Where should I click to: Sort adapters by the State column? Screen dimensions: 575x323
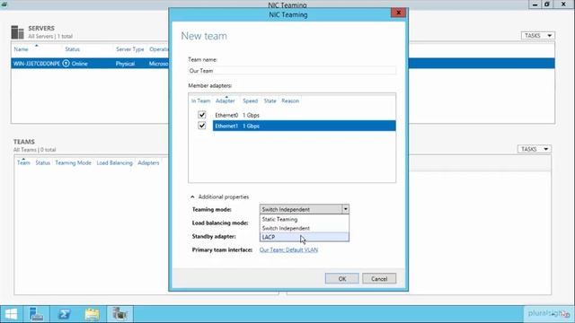(270, 100)
